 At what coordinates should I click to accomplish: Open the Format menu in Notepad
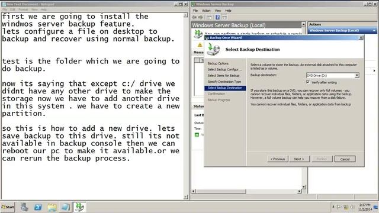(x=23, y=9)
